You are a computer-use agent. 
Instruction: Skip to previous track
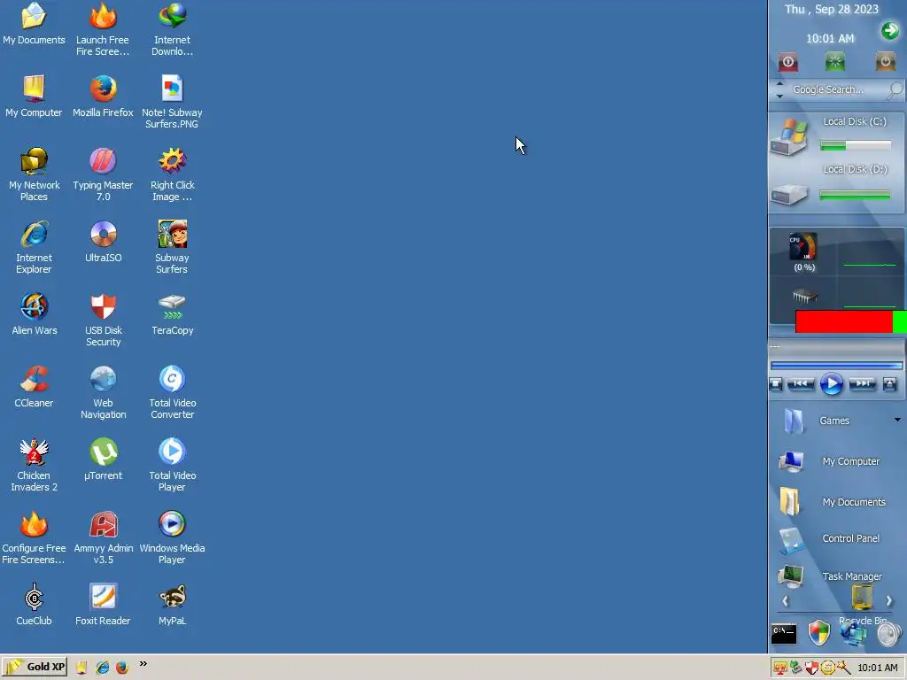coord(800,383)
